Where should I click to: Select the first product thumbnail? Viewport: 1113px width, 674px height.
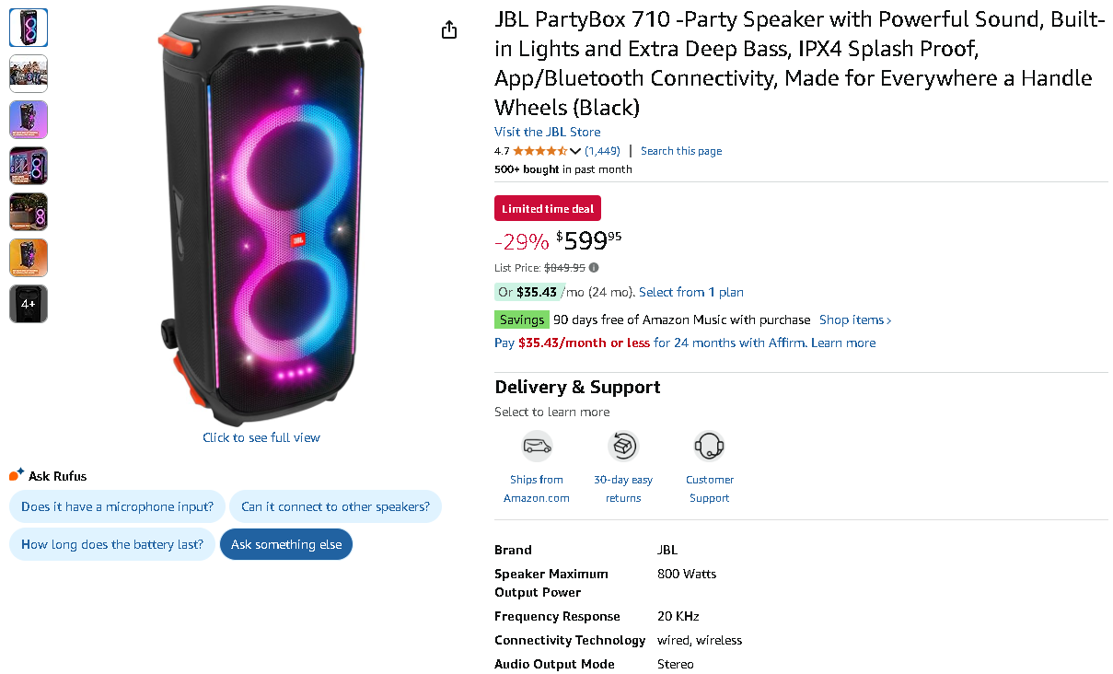pos(29,28)
